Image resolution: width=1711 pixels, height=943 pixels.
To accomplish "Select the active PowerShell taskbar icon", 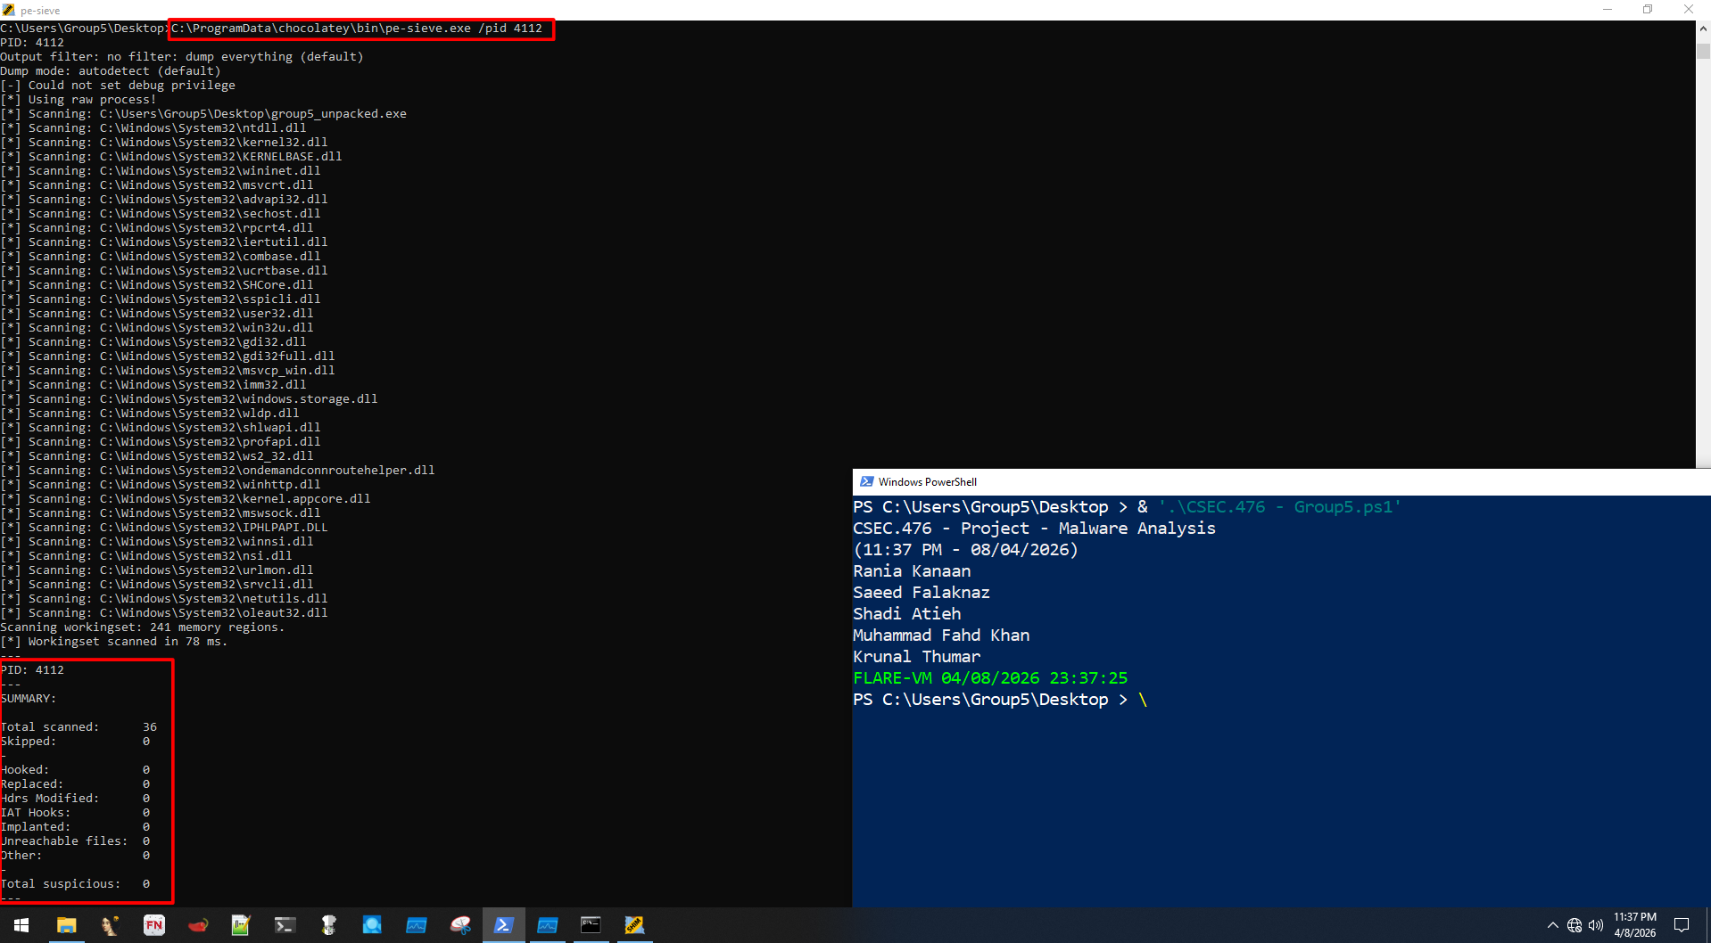I will click(x=504, y=925).
